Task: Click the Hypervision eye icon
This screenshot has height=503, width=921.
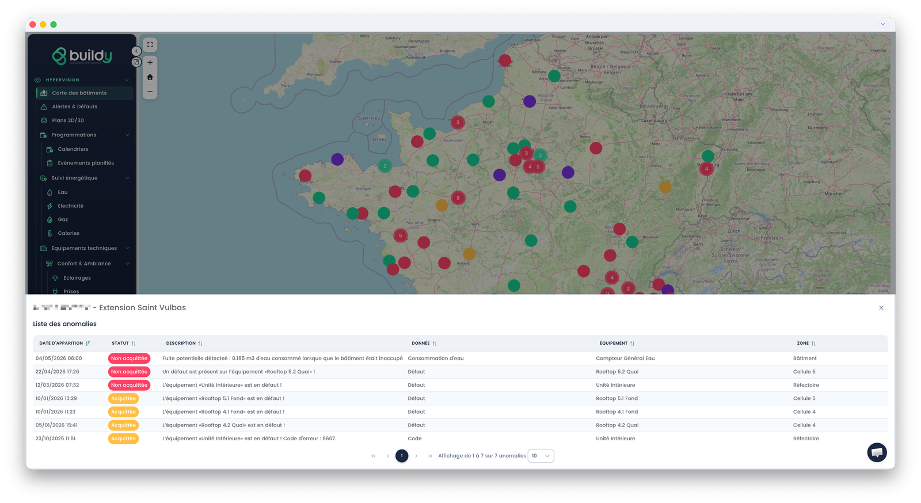Action: pyautogui.click(x=37, y=80)
